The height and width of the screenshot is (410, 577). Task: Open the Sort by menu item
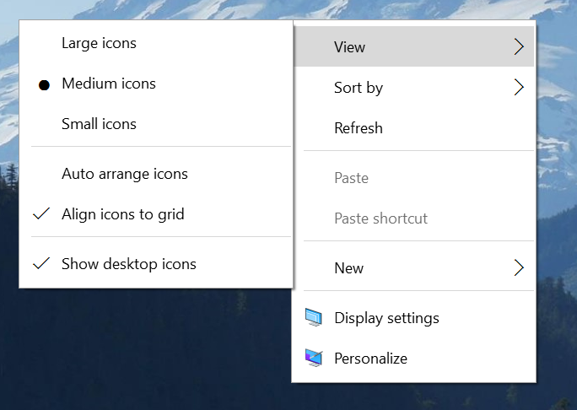click(359, 88)
